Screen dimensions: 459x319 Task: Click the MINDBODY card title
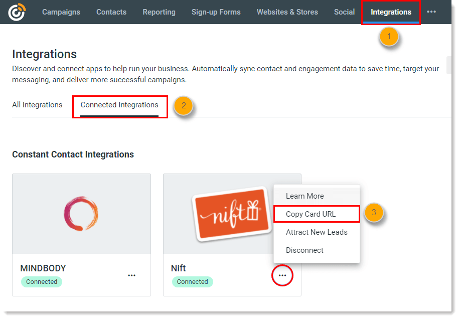43,268
